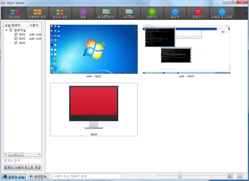Focus the 컴퓨터 검색 search field
The image size is (249, 181).
(x=22, y=160)
